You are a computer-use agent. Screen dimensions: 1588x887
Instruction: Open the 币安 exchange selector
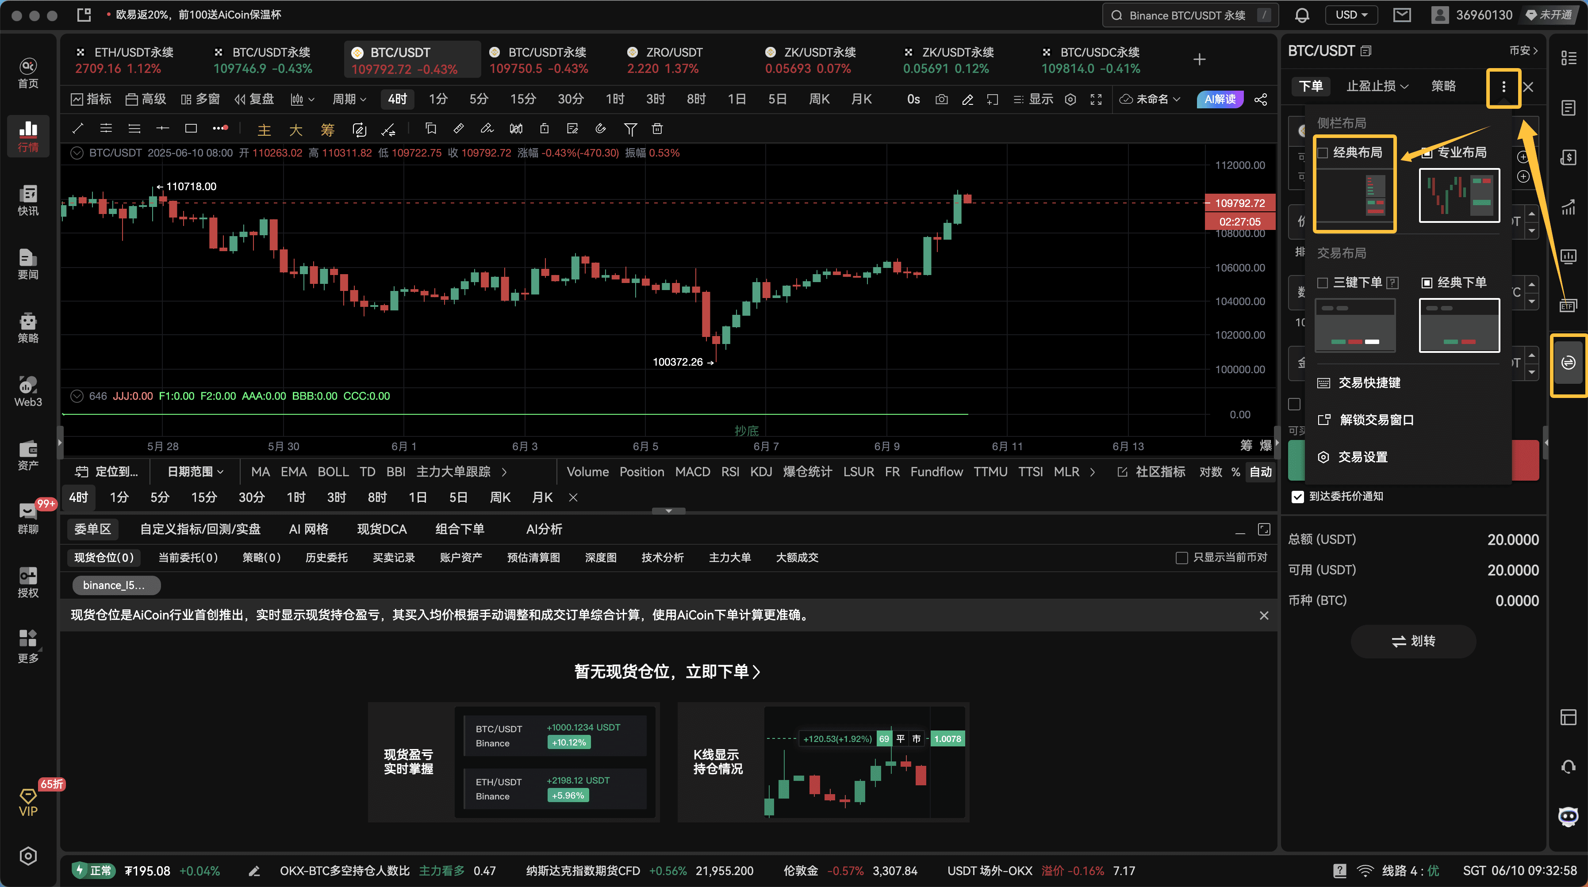(1523, 50)
